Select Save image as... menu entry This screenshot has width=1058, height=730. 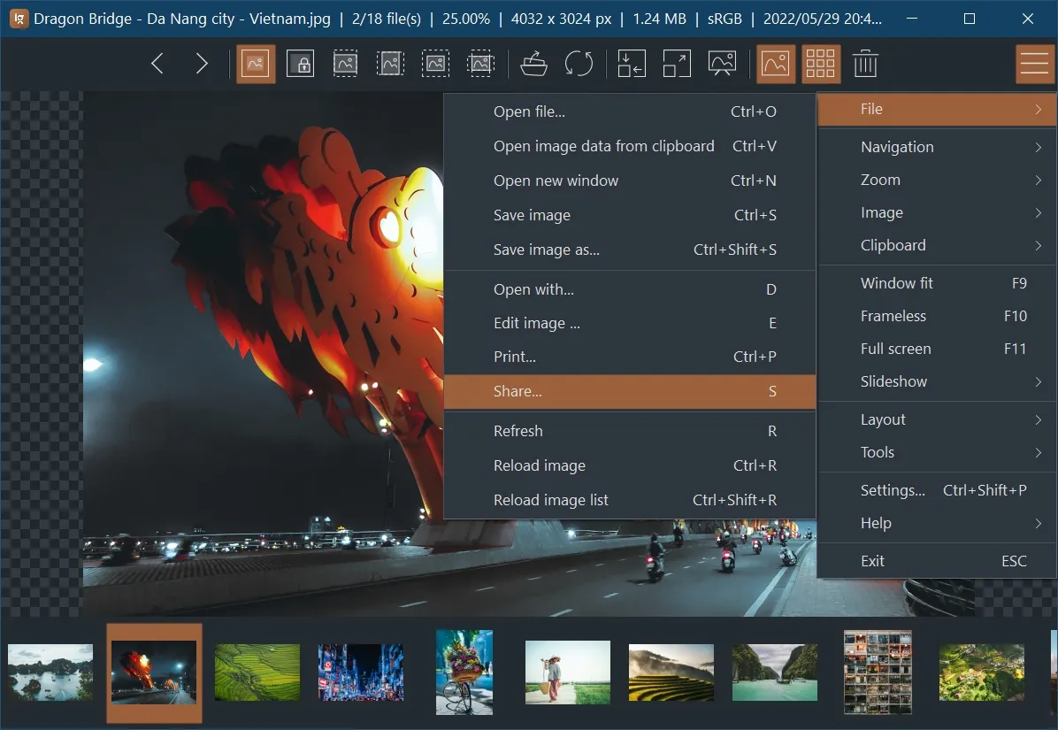[x=630, y=250]
